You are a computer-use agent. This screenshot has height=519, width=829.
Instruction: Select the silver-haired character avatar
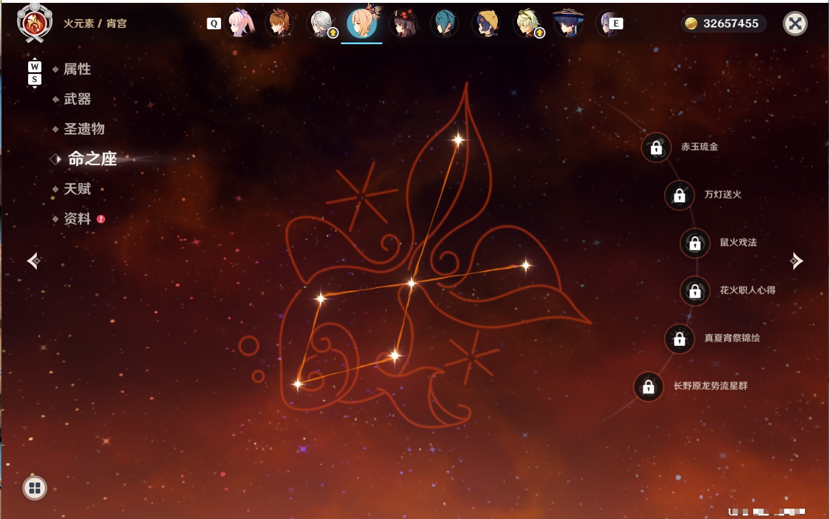click(322, 24)
